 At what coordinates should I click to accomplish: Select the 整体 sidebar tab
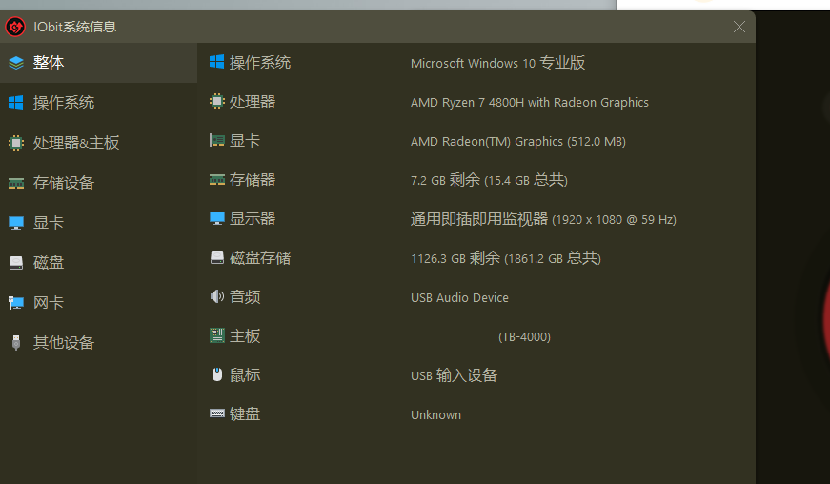click(98, 63)
